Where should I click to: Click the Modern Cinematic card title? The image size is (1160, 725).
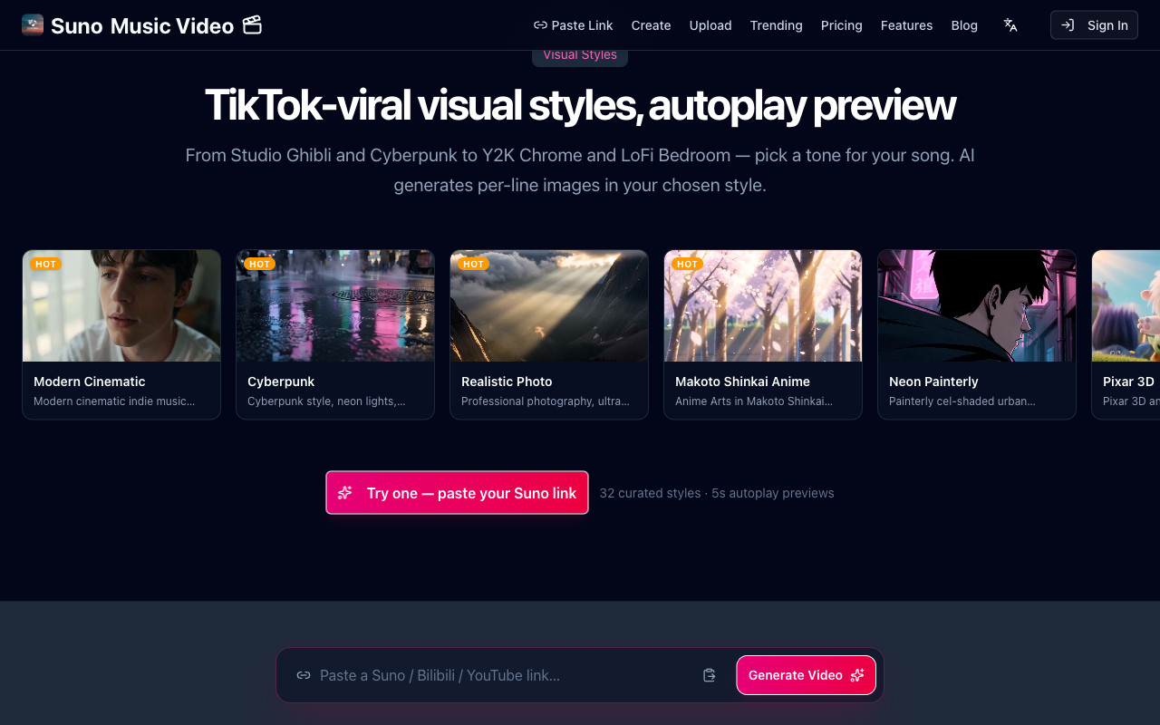(x=90, y=382)
